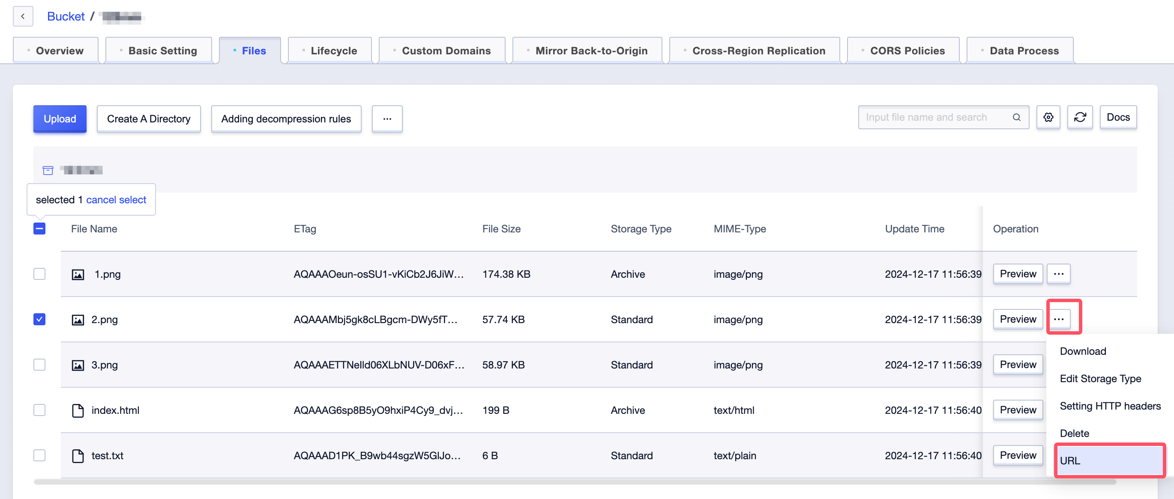Select the test.txt checkbox
Image resolution: width=1174 pixels, height=499 pixels.
tap(40, 455)
